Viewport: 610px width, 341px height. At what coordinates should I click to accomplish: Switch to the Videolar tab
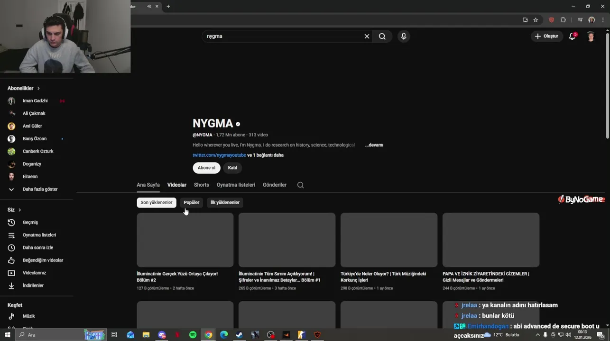[177, 185]
